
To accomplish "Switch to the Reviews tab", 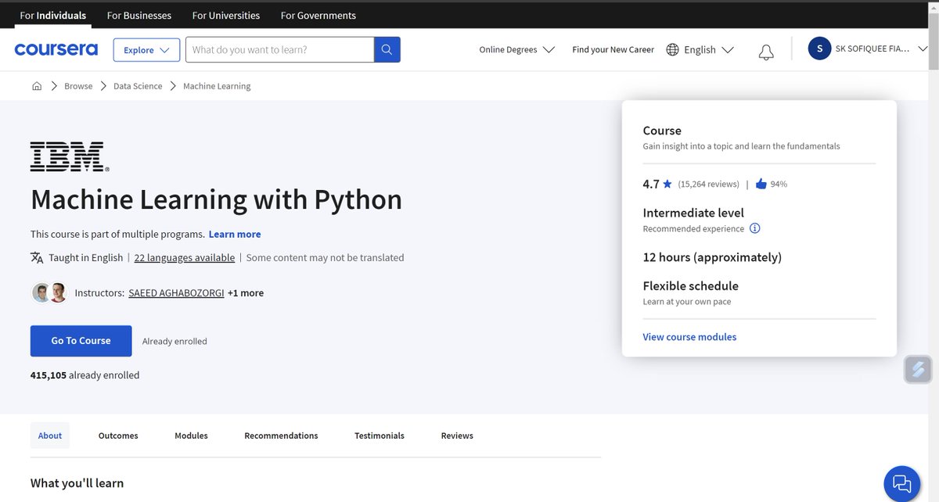I will pyautogui.click(x=457, y=436).
